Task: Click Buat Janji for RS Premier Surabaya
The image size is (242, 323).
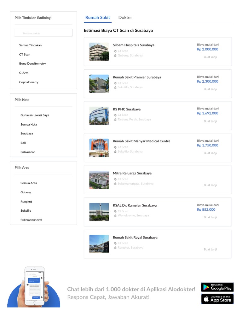Action: click(210, 89)
